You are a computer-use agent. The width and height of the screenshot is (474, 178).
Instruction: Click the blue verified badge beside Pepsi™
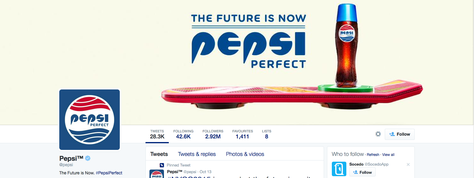tap(88, 158)
